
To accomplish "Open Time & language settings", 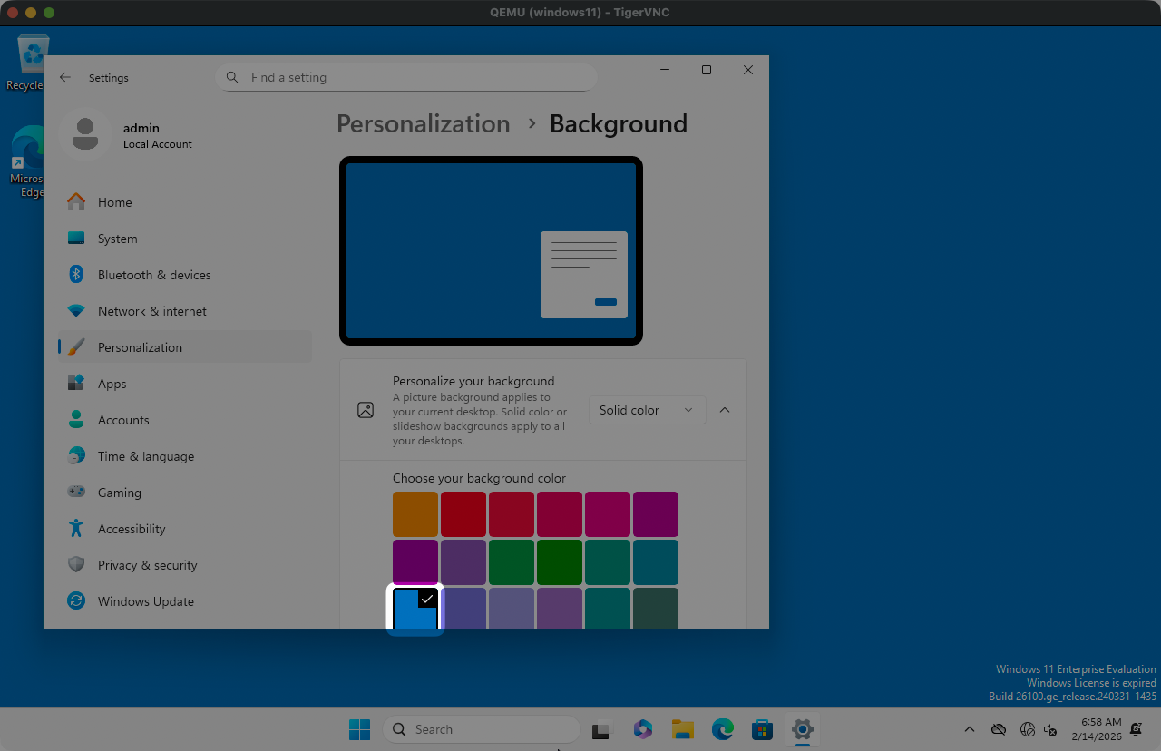I will pos(145,456).
